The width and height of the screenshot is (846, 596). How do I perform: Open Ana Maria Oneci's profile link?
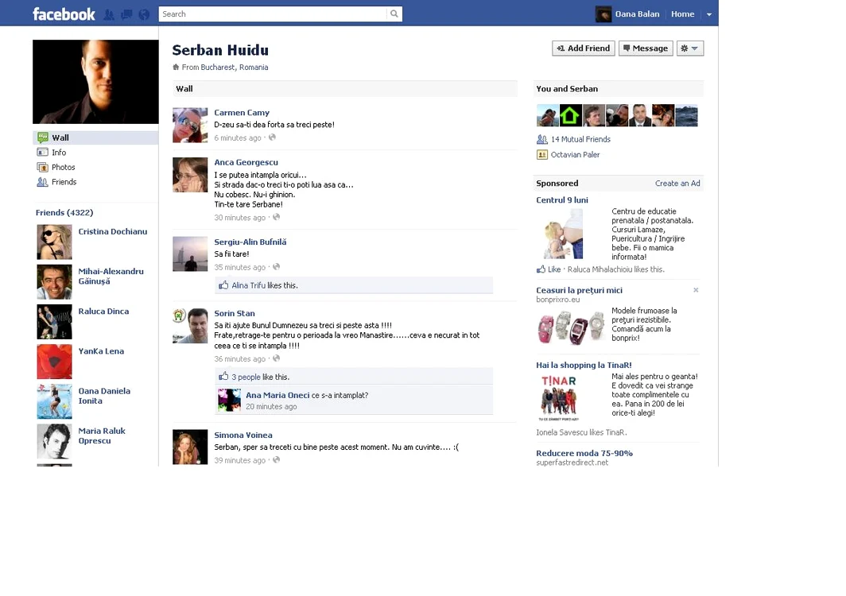pos(277,396)
